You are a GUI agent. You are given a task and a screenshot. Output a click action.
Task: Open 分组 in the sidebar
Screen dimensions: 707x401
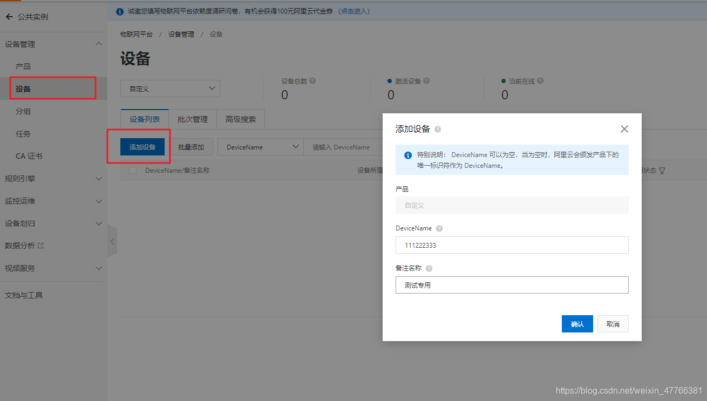(x=23, y=111)
